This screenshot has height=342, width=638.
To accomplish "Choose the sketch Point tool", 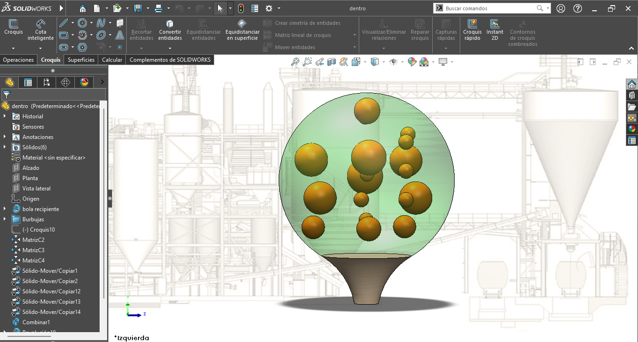I will pos(120,47).
